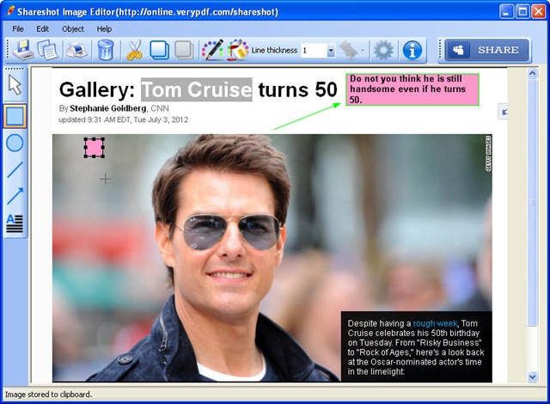Open the File menu
The image size is (550, 404).
tap(18, 29)
